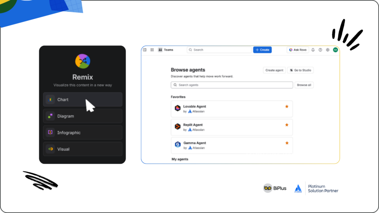
Task: Toggle the sidebar panel icon
Action: pos(145,50)
